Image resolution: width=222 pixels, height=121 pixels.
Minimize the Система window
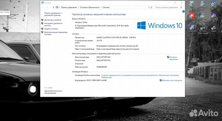click(169, 3)
